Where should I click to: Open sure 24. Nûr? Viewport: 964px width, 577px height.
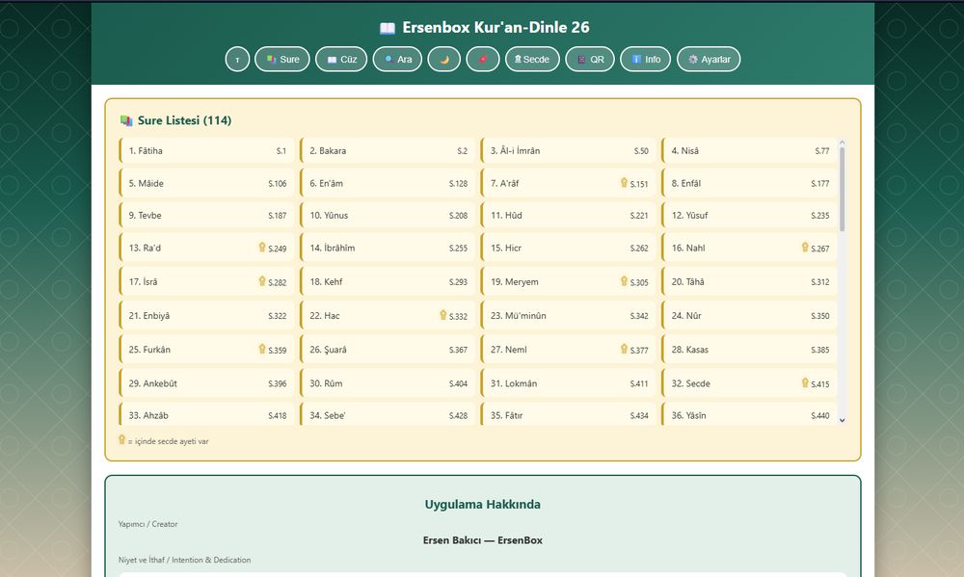point(749,315)
